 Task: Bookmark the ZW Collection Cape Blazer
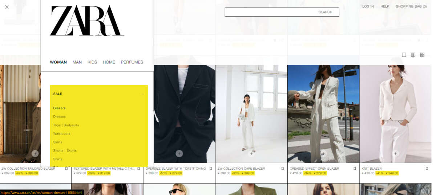pos(283,169)
